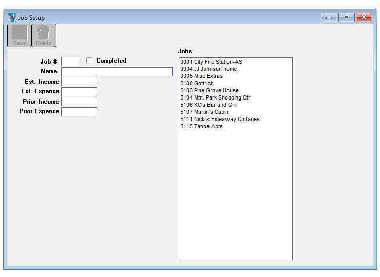Select job 5107 Martin's Cabin
380x277 pixels.
pyautogui.click(x=204, y=112)
